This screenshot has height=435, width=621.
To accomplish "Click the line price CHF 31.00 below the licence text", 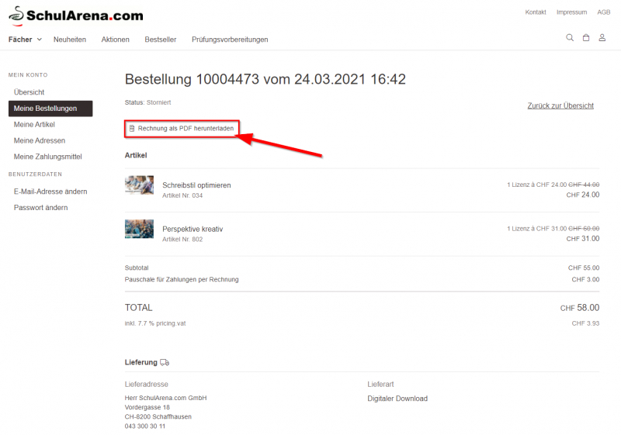I will point(583,239).
